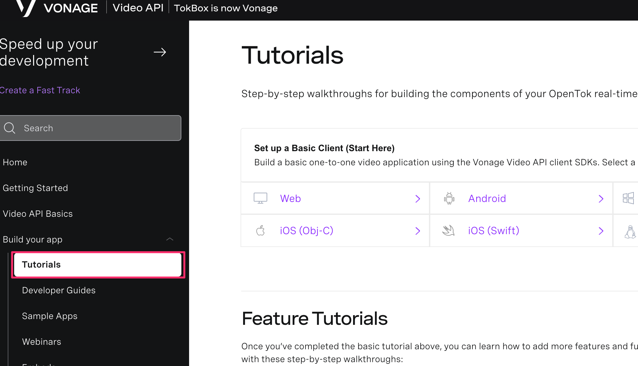Click the Apple icon beside iOS (Obj-C)
638x366 pixels.
pyautogui.click(x=260, y=231)
